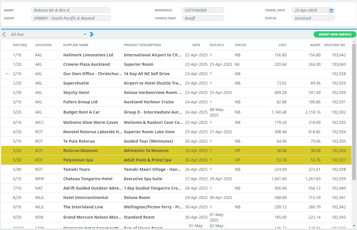Open the Budget Rent A Car service
The width and height of the screenshot is (357, 230).
[x=81, y=112]
